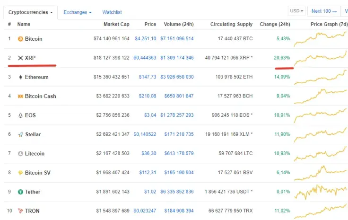Click Stellar price $0,140522
This screenshot has height=220, width=348.
pyautogui.click(x=145, y=134)
